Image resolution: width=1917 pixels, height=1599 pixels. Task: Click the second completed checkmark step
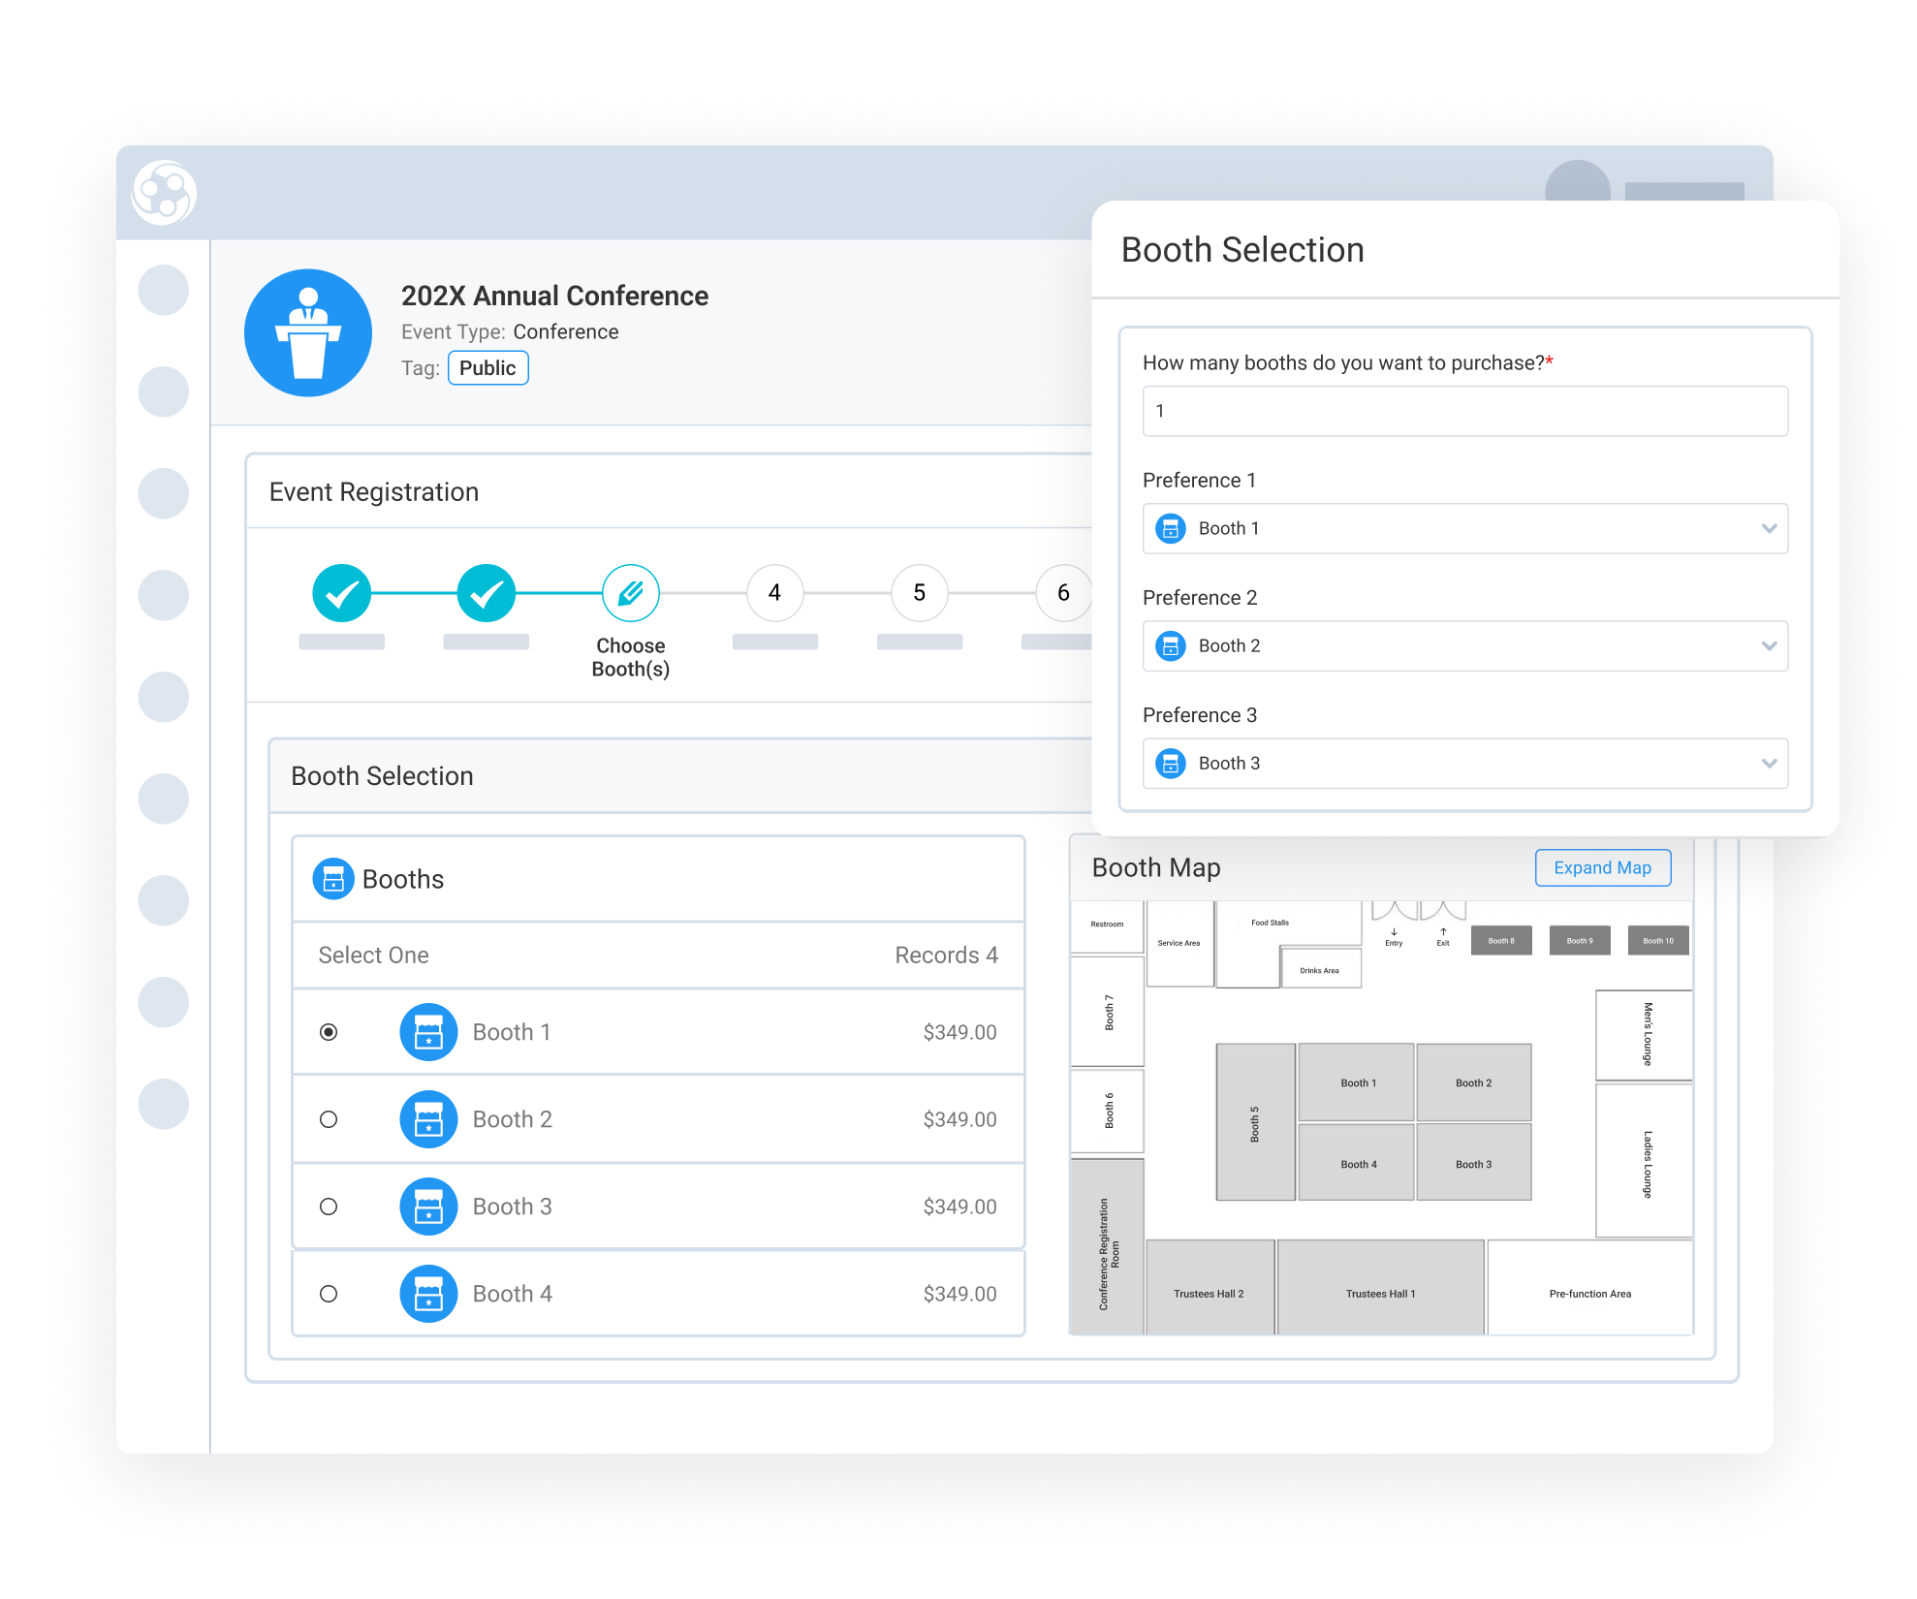[486, 593]
